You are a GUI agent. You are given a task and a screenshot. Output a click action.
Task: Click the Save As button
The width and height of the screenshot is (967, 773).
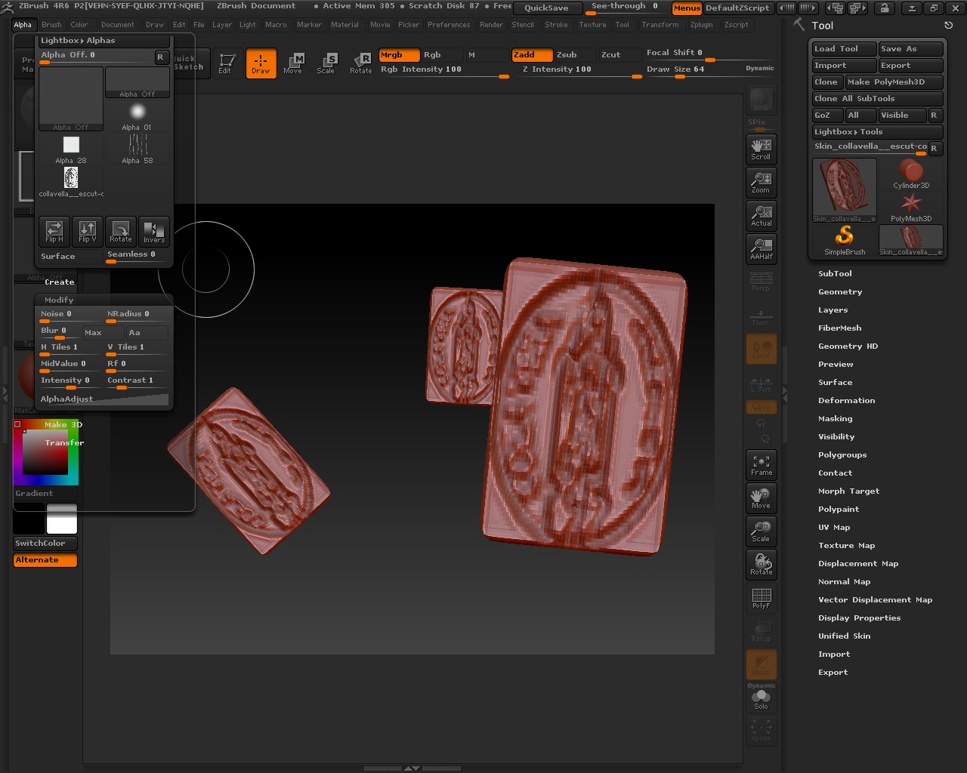point(911,49)
